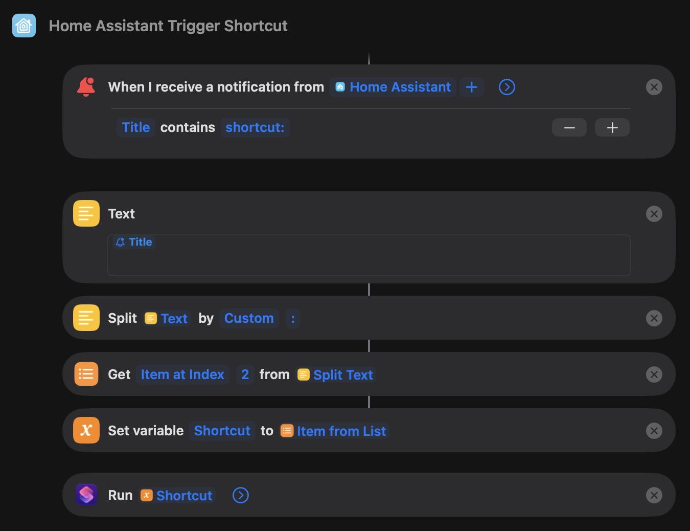Viewport: 690px width, 531px height.
Task: Edit the 'shortcut:' filter value
Action: 255,127
